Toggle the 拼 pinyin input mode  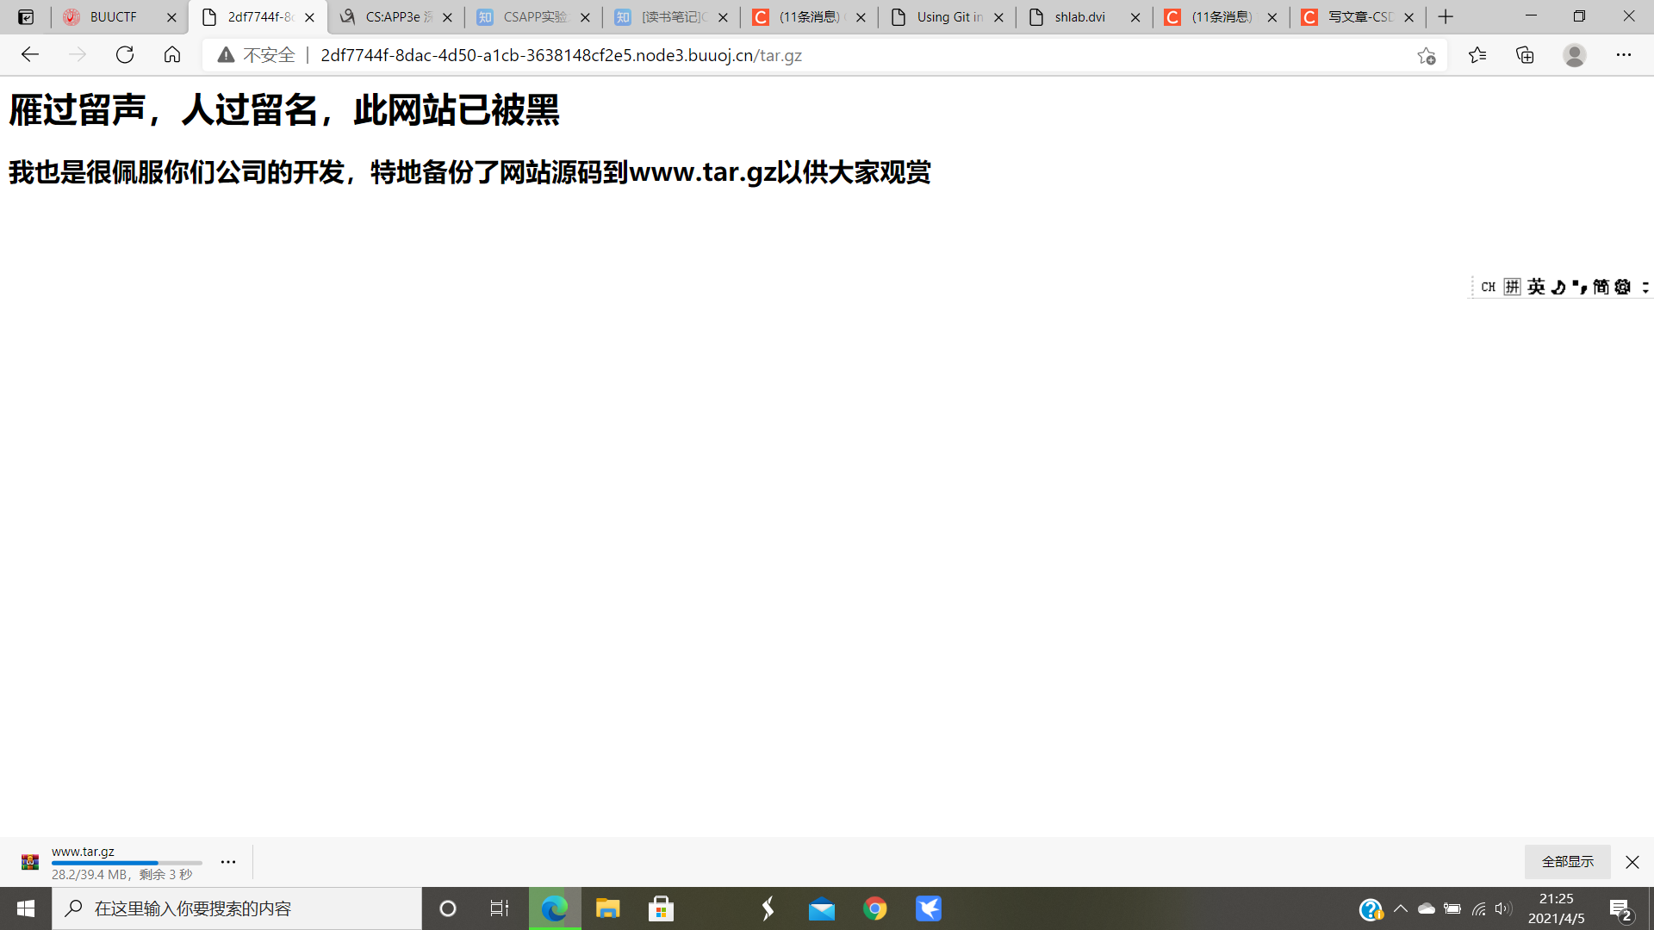coord(1514,287)
